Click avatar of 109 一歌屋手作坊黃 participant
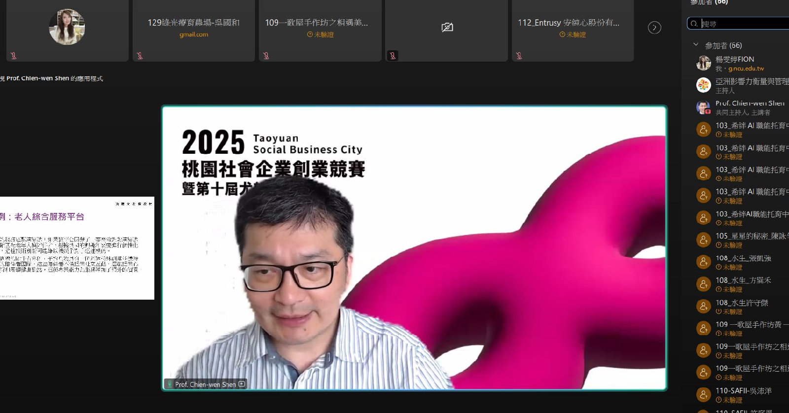Viewport: 789px width, 413px height. 703,328
